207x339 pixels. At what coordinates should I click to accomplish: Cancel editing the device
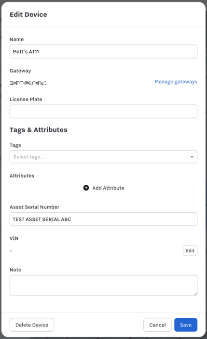click(157, 324)
